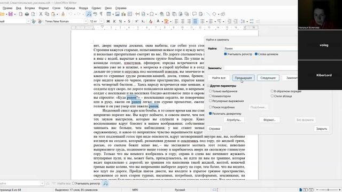Viewport: 342px width, 192px height.
Task: Open the paragraph style dropdown
Action: pyautogui.click(x=28, y=21)
